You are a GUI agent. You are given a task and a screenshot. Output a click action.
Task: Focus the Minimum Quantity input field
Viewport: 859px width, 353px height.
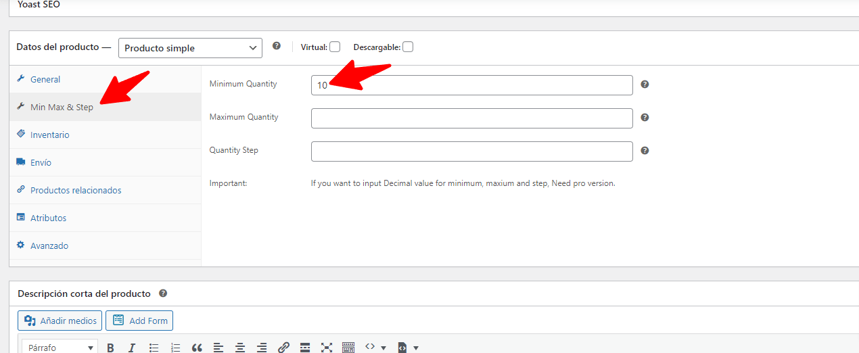click(472, 85)
